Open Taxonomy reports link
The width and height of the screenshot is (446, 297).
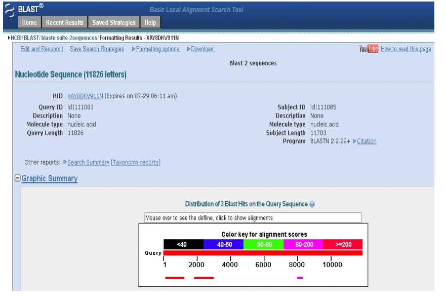pos(136,162)
